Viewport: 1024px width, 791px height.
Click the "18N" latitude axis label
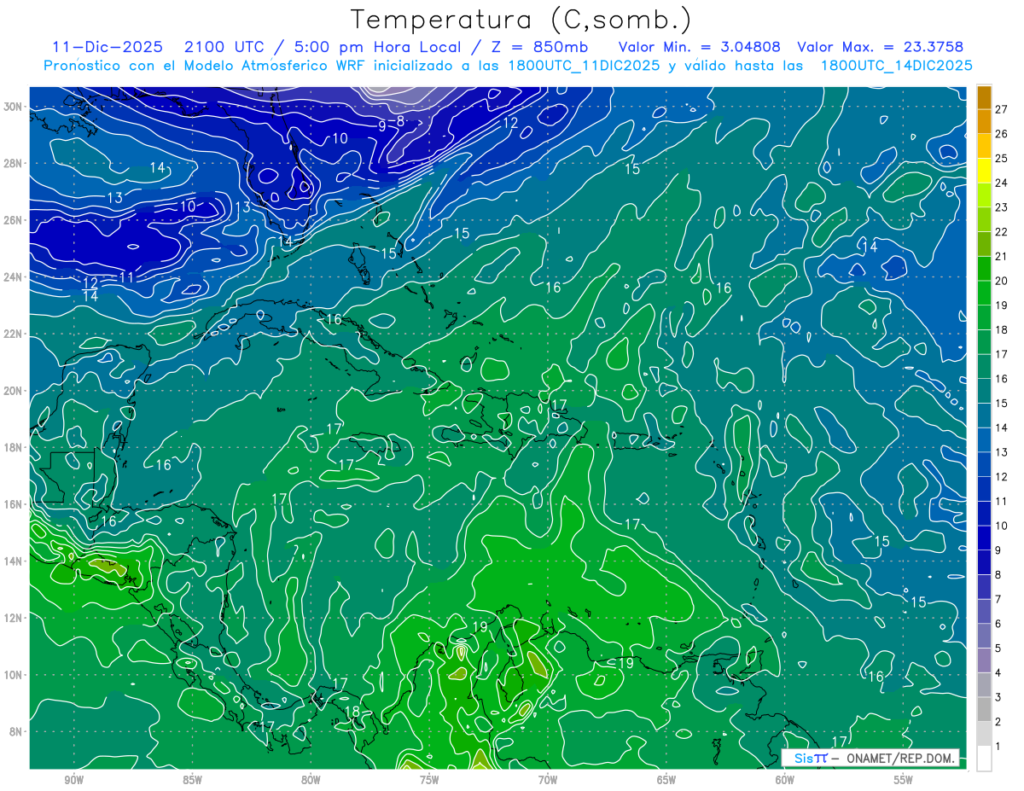coord(15,447)
